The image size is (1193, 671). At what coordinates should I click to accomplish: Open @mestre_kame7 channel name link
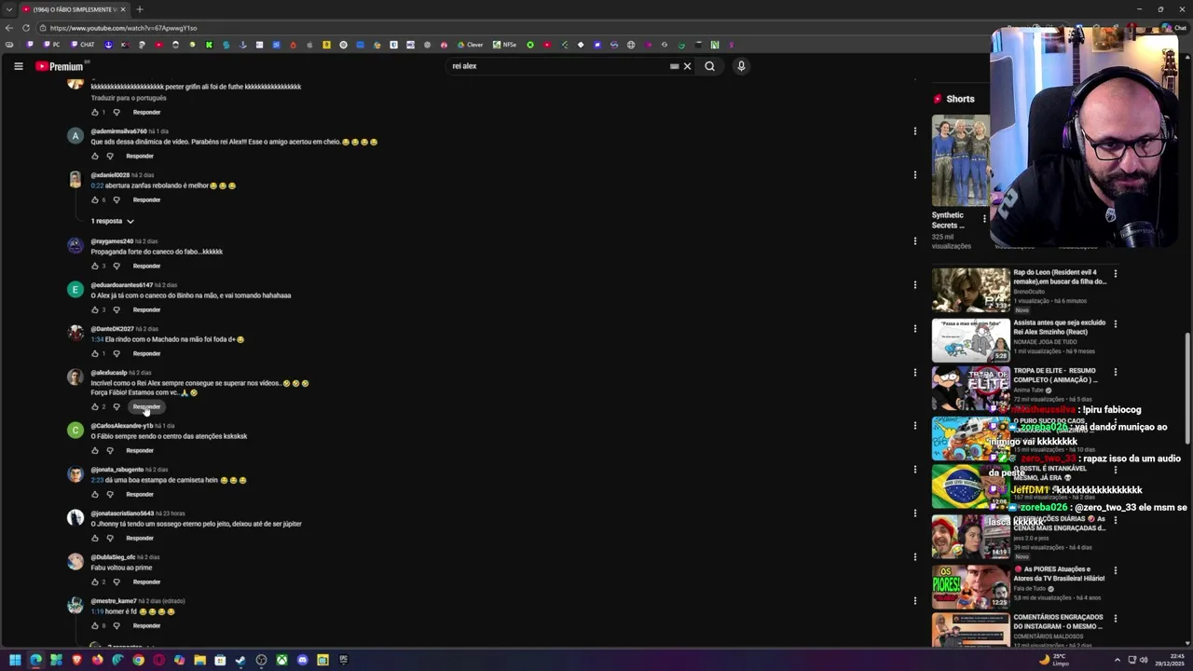coord(114,601)
